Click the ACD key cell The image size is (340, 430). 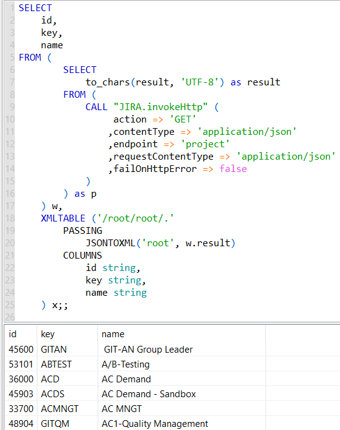pyautogui.click(x=68, y=379)
